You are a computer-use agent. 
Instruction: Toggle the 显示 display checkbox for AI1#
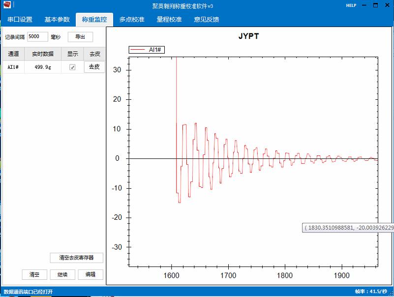[x=72, y=67]
